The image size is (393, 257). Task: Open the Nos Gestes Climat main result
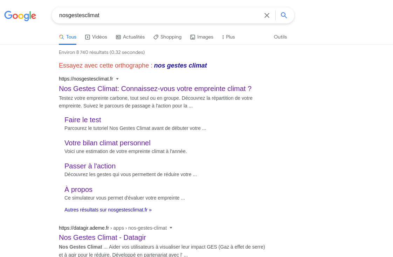coord(155,89)
